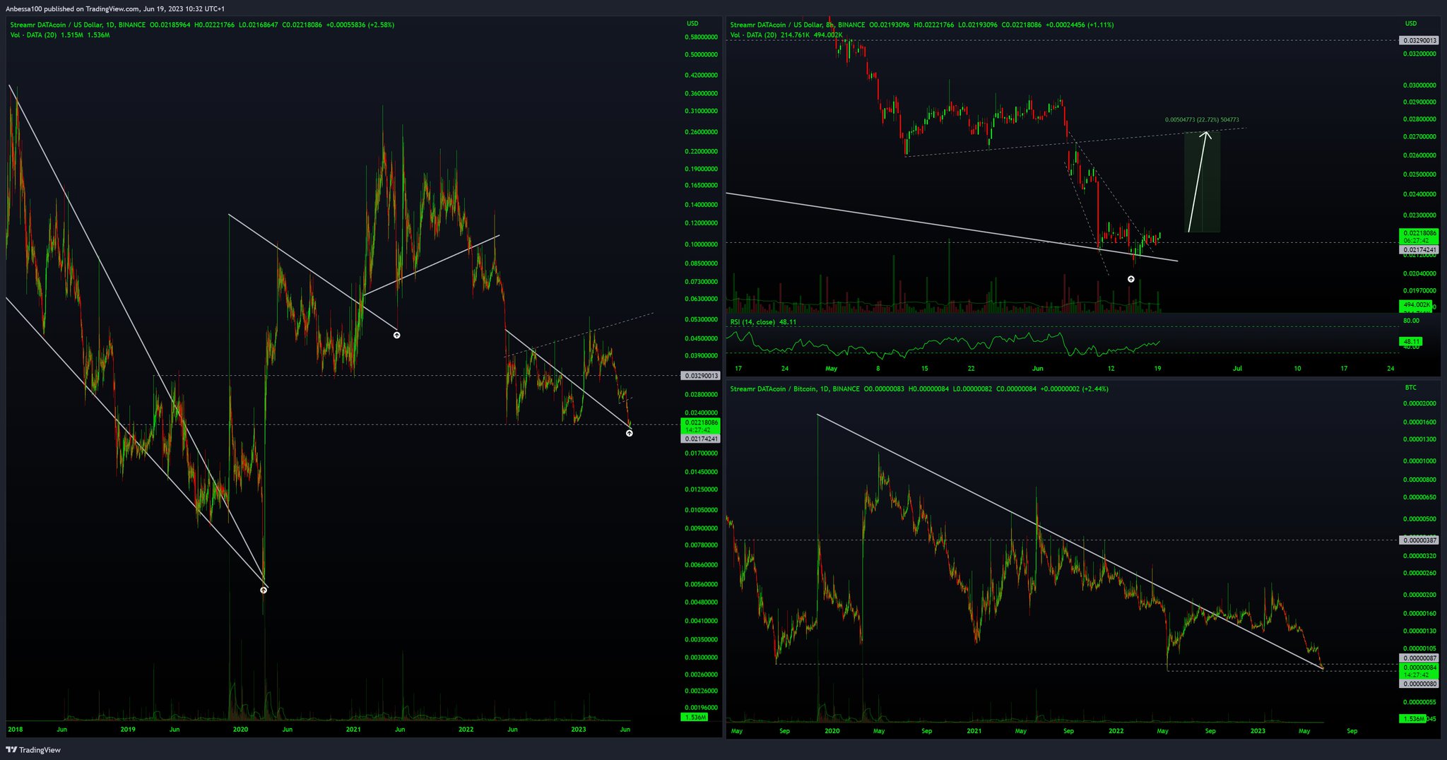Image resolution: width=1447 pixels, height=760 pixels.
Task: Click the 0.00000387 price tag on the Bitcoin chart
Action: 1419,540
